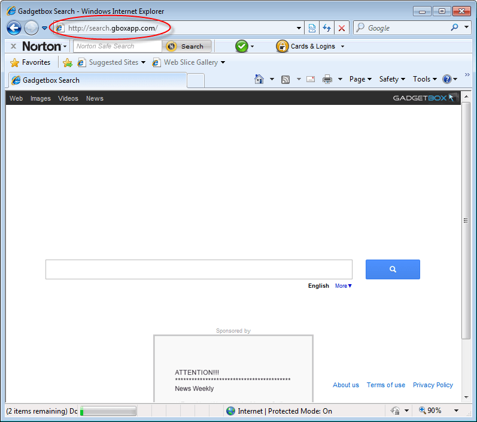Click the green checkmark safety icon
Viewport: 477px width, 422px height.
pos(242,46)
